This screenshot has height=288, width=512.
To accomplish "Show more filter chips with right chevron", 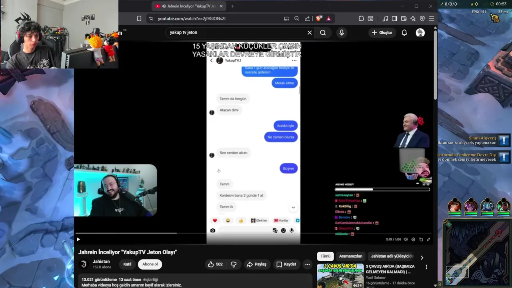I will pyautogui.click(x=422, y=258).
